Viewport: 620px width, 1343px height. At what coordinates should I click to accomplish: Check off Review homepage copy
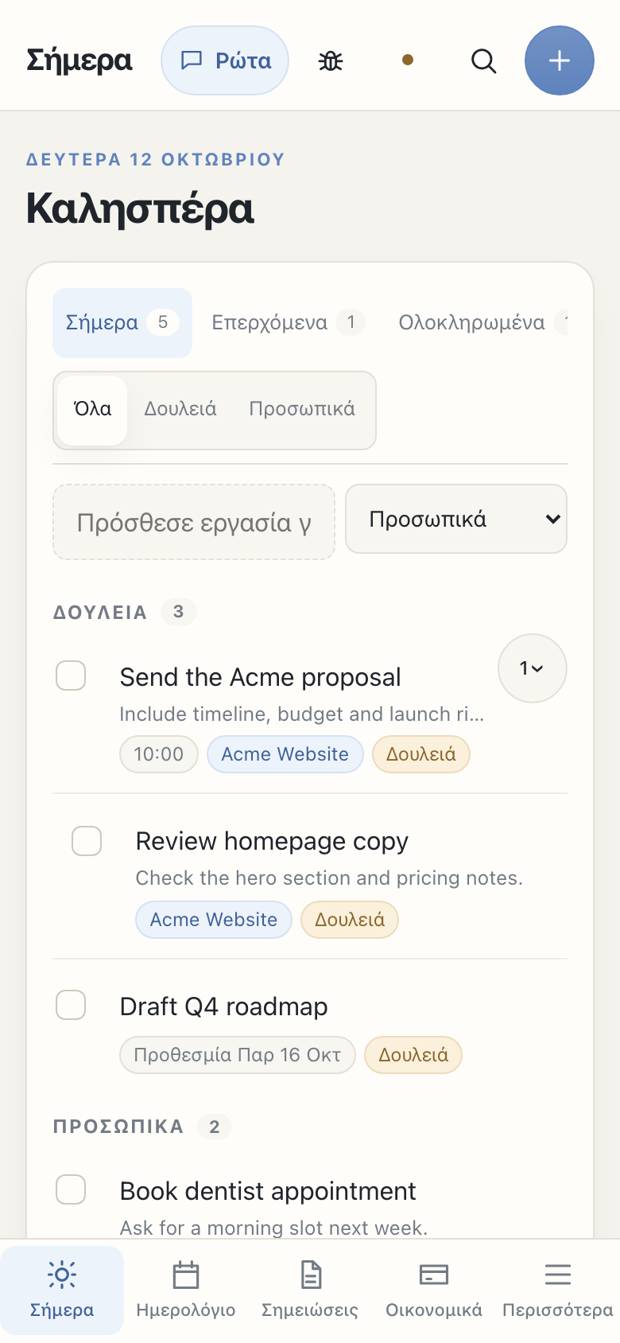(x=87, y=840)
